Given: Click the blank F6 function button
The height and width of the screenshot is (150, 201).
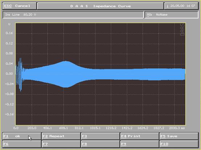Looking at the screenshot, I should click(22, 144).
